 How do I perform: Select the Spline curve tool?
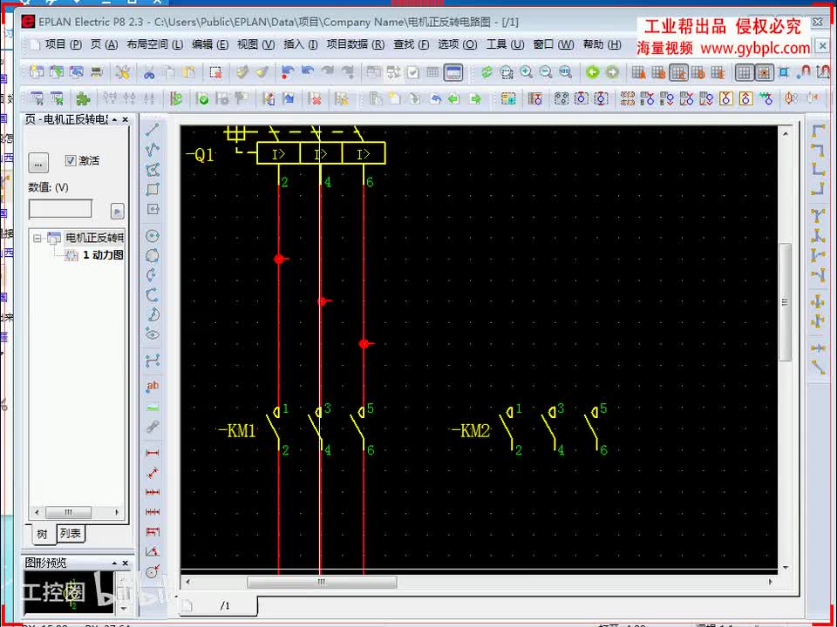point(153,361)
